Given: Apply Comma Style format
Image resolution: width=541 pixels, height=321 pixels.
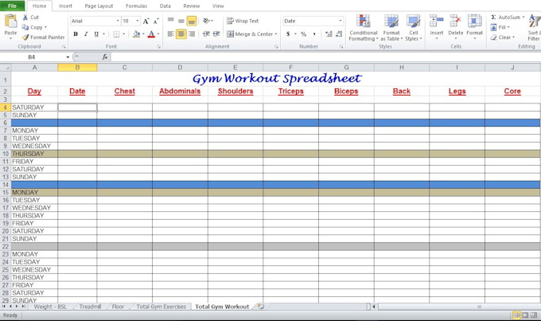Looking at the screenshot, I should click(314, 34).
